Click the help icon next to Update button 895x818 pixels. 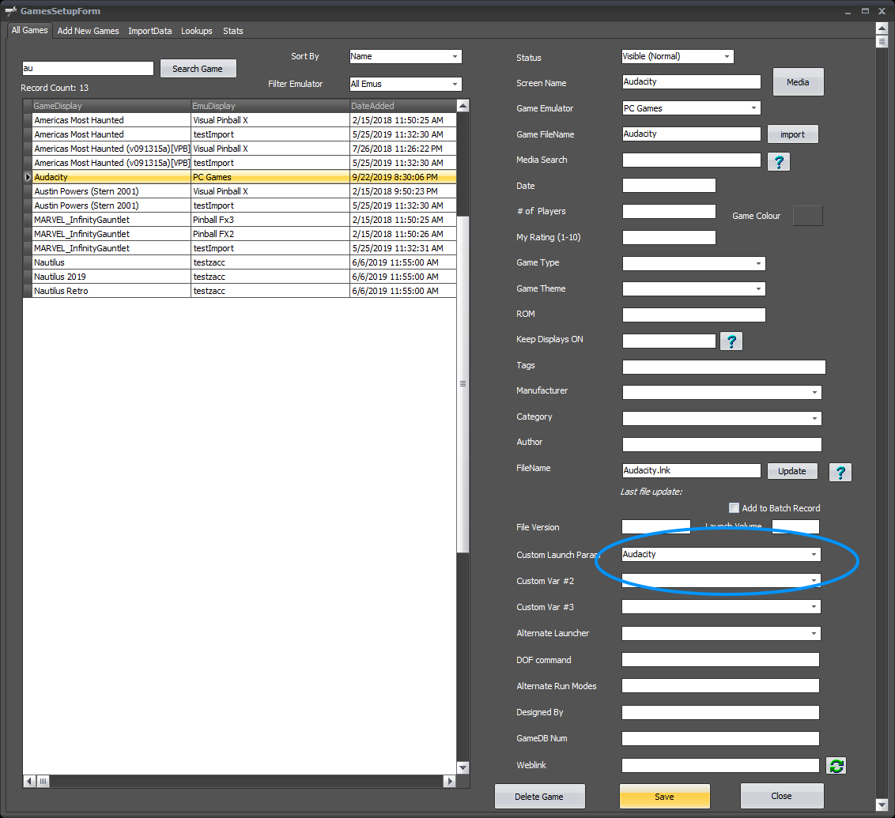point(840,472)
